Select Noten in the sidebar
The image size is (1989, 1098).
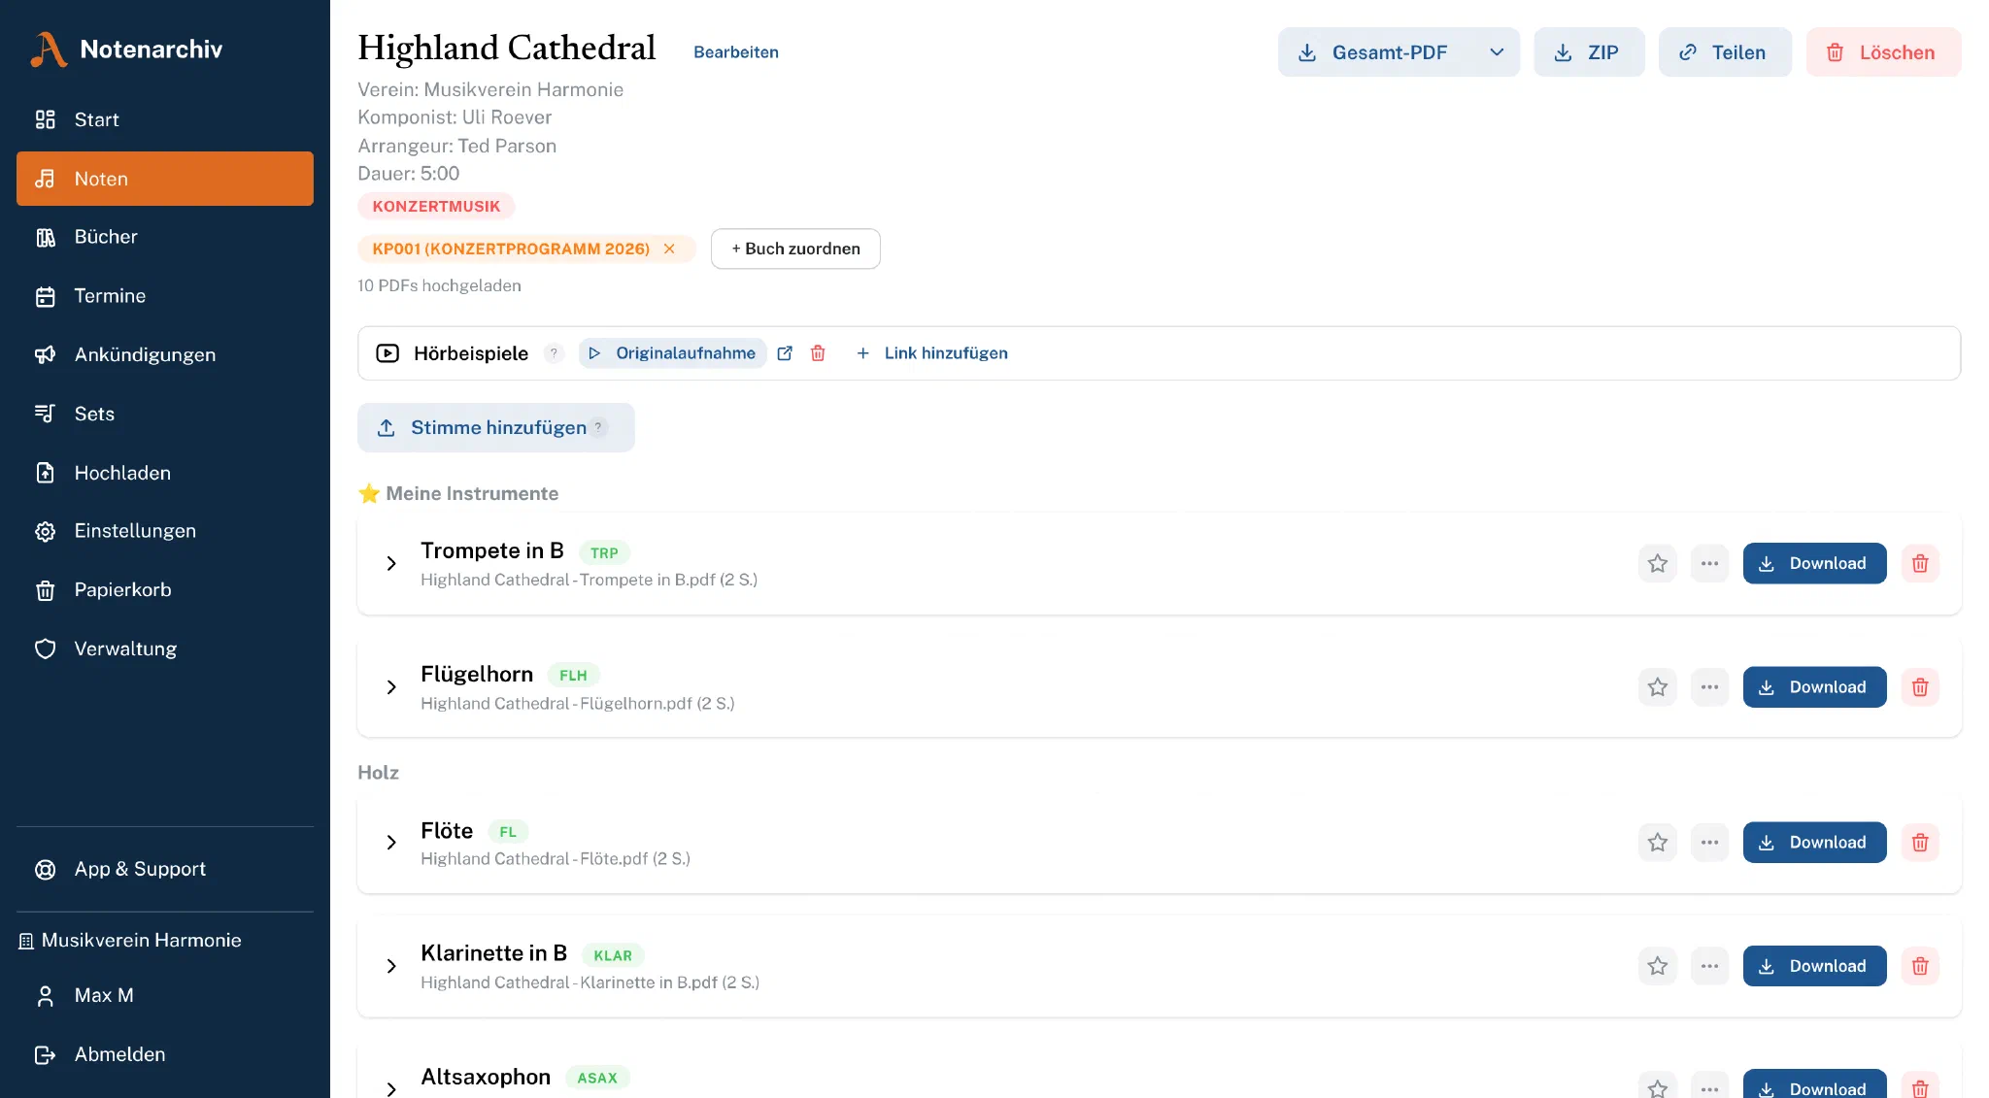[165, 179]
